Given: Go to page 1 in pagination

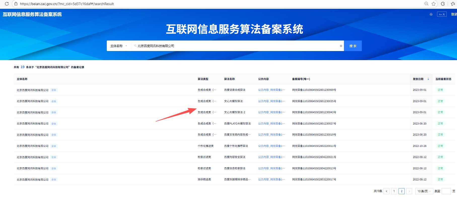Looking at the screenshot, I should 394,191.
